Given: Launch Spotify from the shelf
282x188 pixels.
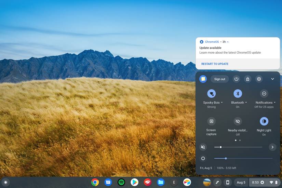Looking at the screenshot, I should pos(121,182).
